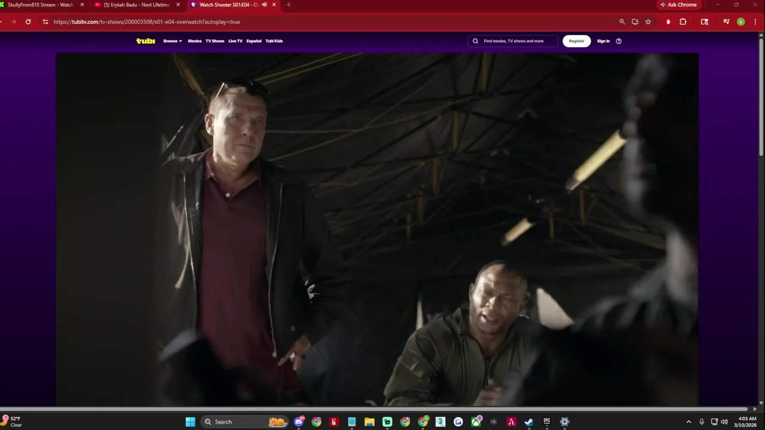The image size is (765, 430).
Task: Expand the Browse dropdown menu
Action: (x=173, y=41)
